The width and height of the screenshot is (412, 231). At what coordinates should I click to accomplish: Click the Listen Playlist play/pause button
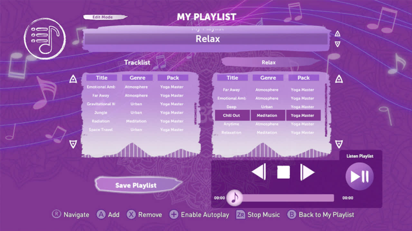[360, 176]
